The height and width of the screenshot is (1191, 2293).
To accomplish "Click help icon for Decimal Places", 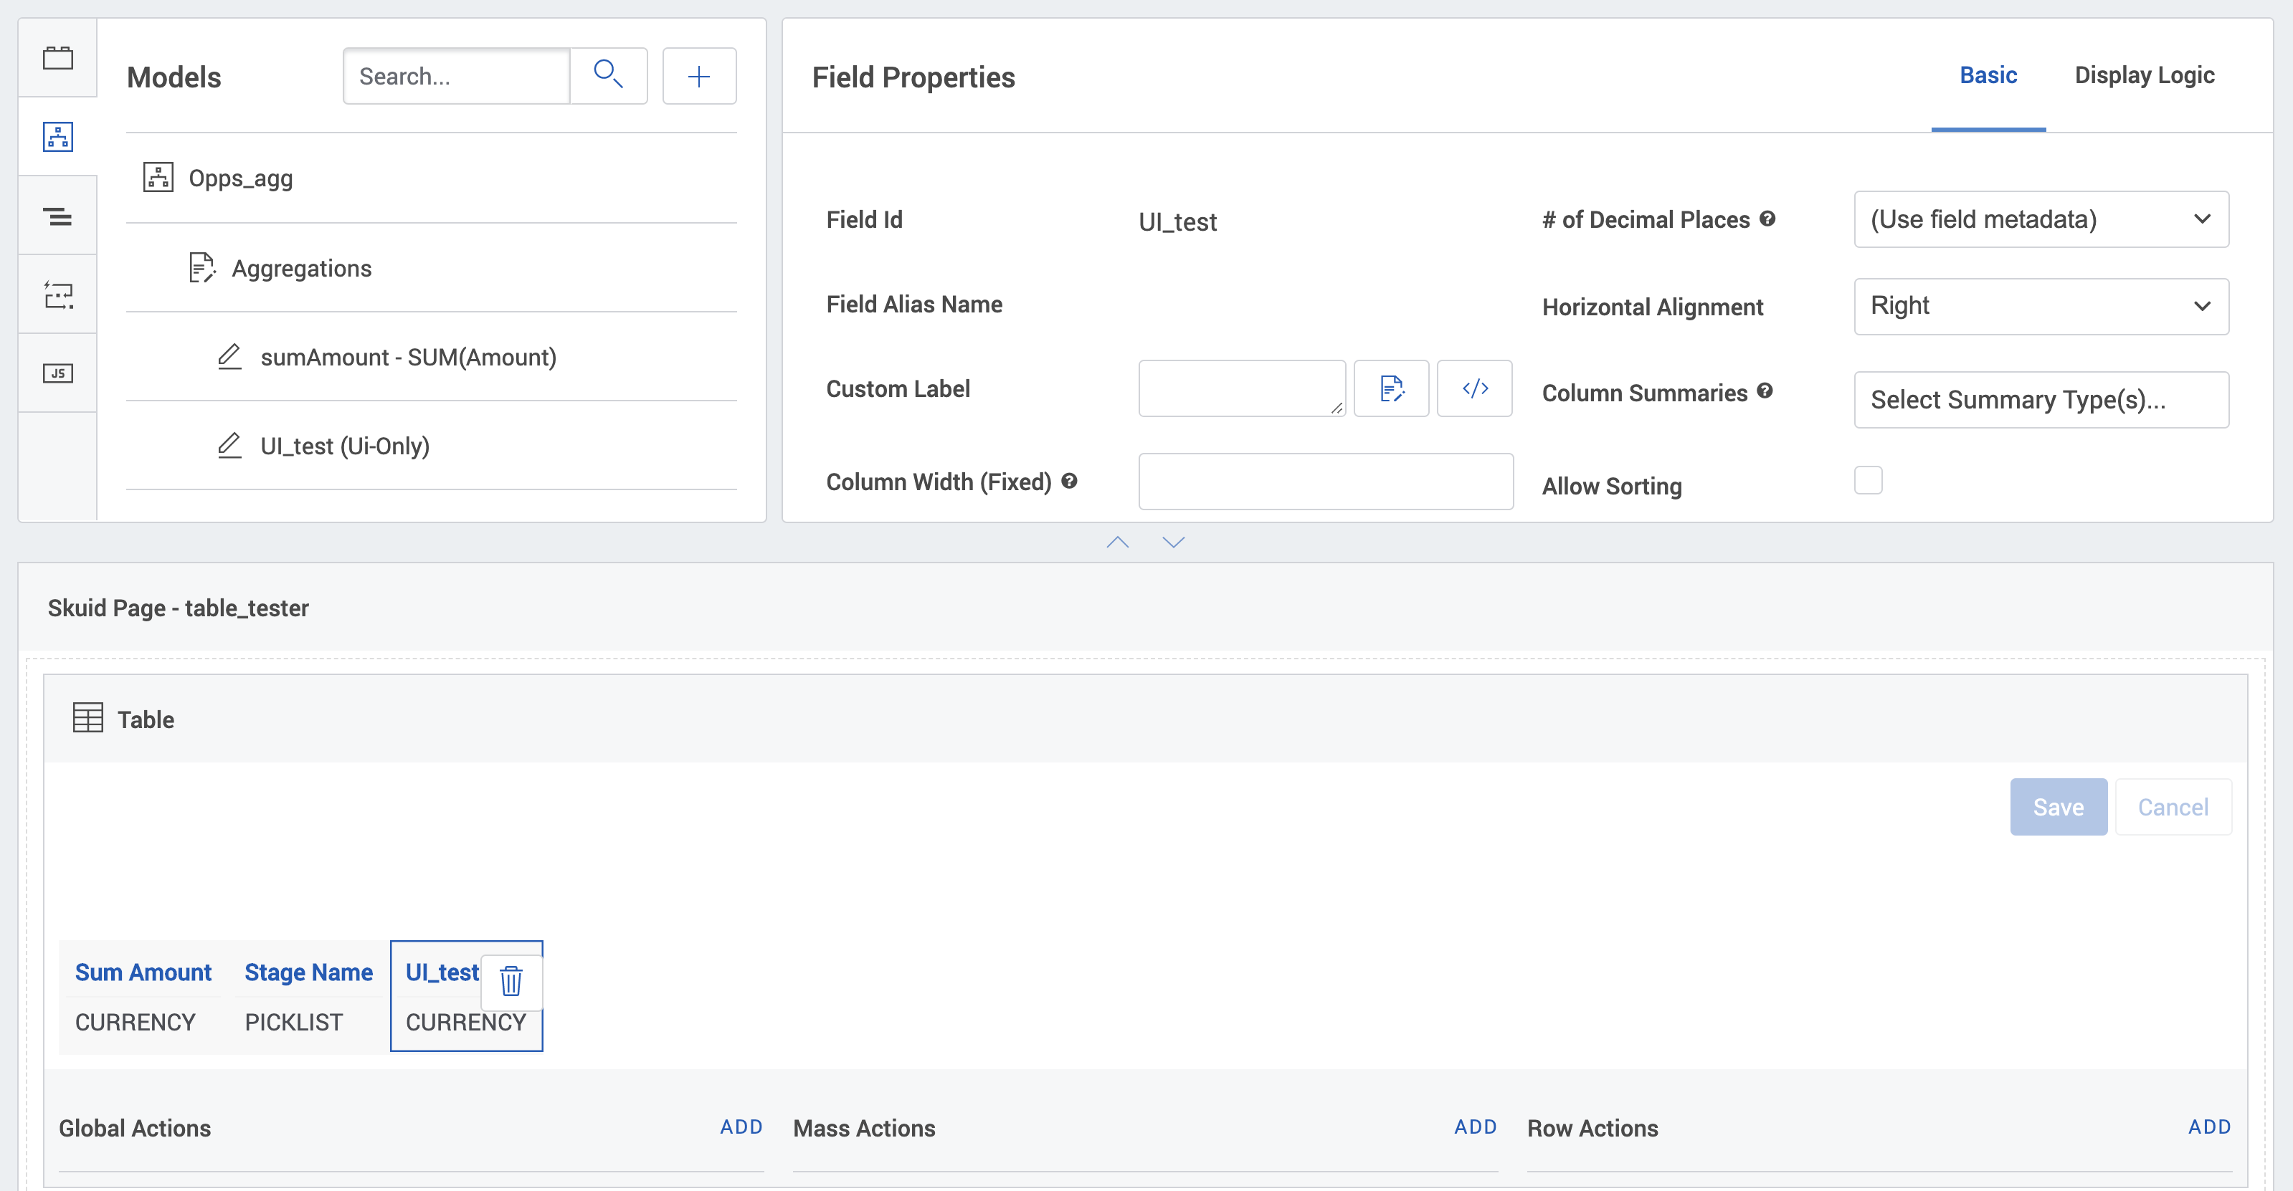I will (x=1768, y=219).
